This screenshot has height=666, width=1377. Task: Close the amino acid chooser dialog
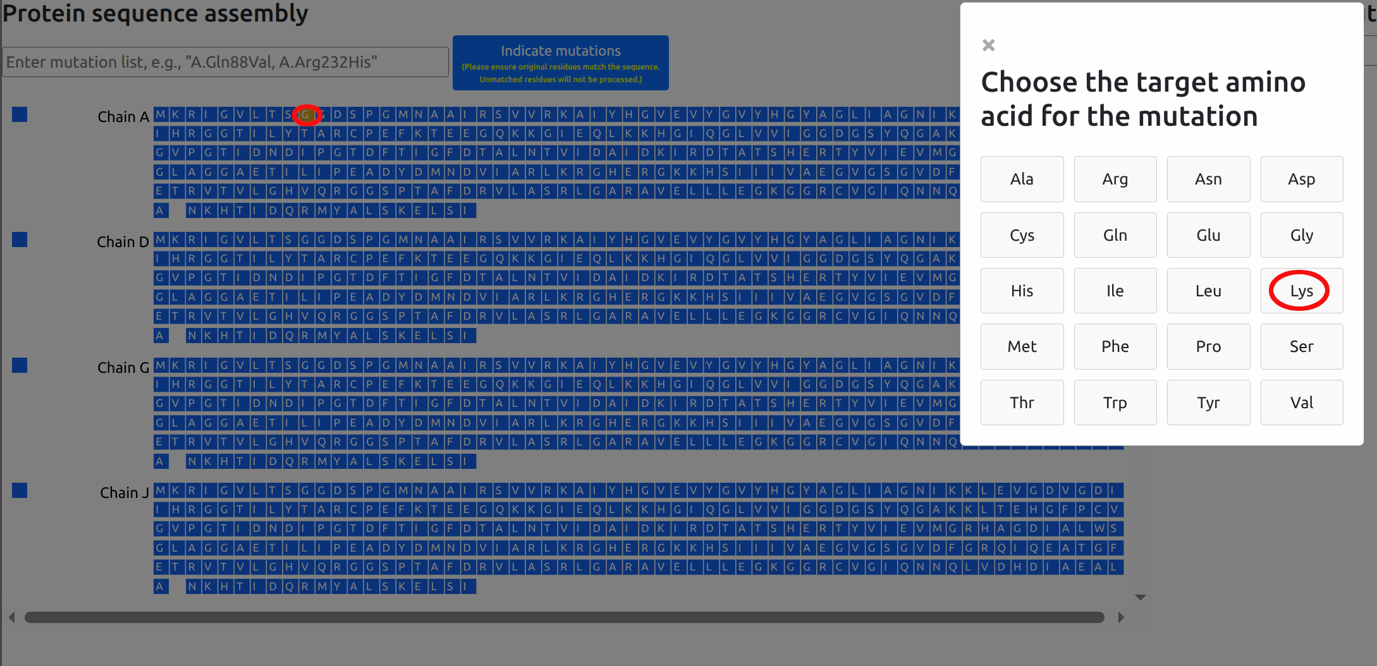click(988, 45)
